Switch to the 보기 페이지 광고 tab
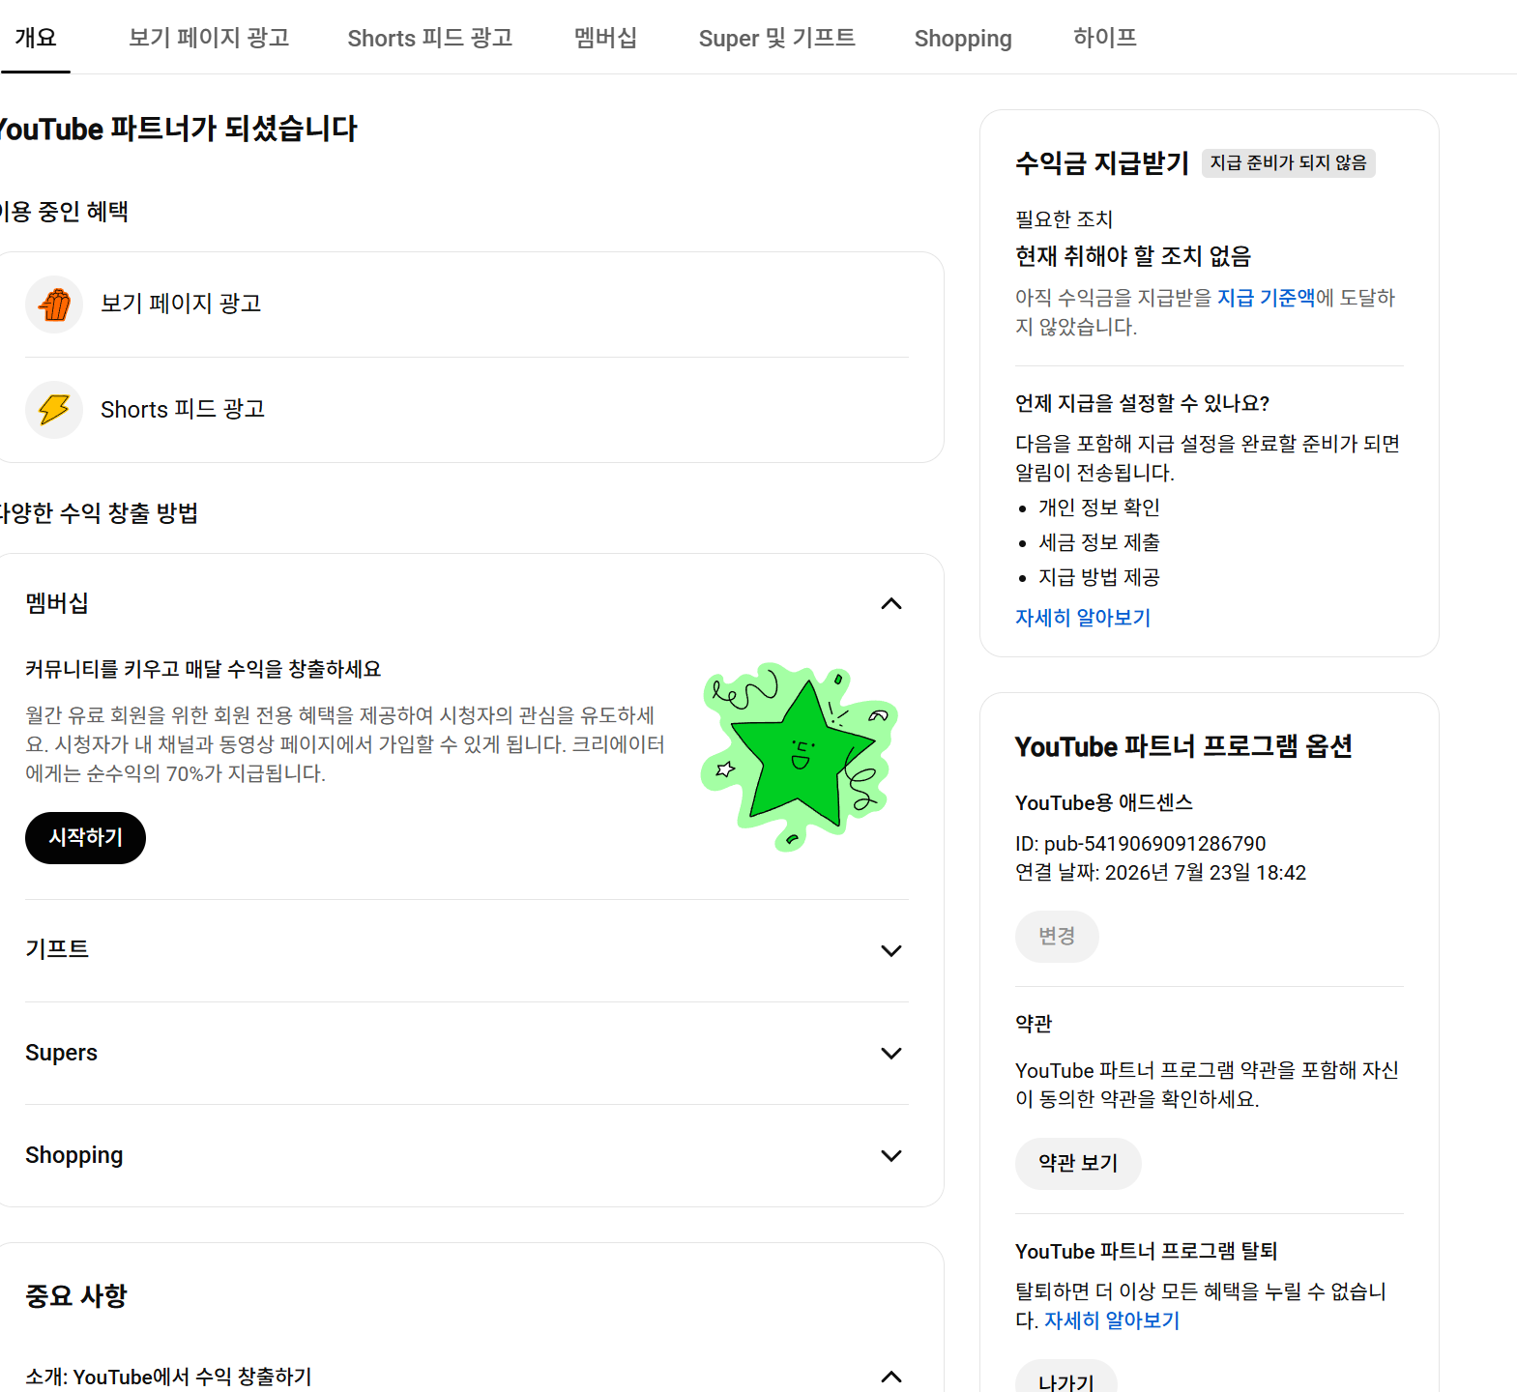 (209, 38)
